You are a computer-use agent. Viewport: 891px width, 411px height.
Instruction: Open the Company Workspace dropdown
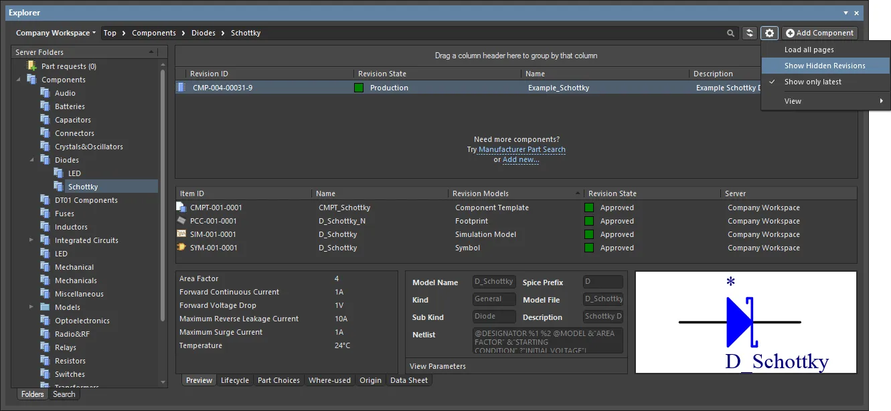pos(56,33)
